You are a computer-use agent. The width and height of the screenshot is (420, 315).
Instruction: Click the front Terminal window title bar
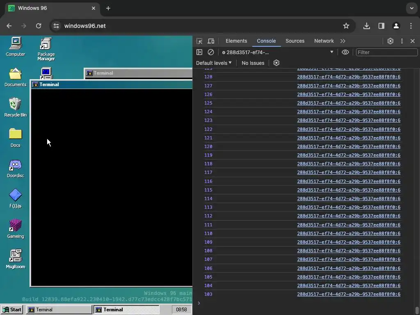point(112,84)
